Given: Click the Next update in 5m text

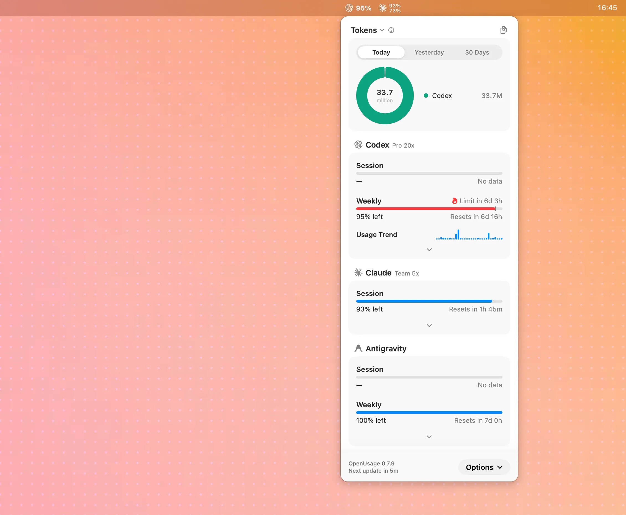Looking at the screenshot, I should coord(373,471).
